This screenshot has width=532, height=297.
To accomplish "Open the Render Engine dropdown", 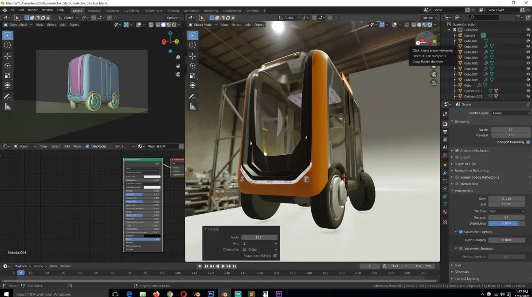I will pyautogui.click(x=510, y=113).
